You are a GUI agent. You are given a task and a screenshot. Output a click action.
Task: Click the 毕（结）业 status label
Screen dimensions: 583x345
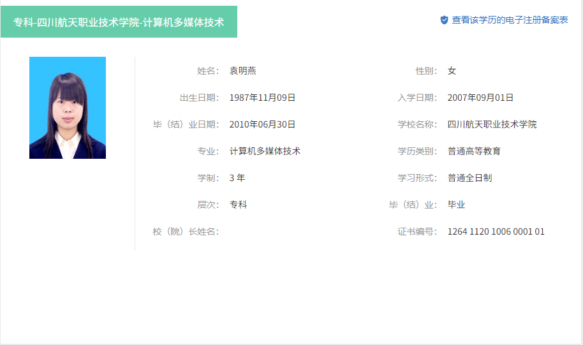point(413,205)
